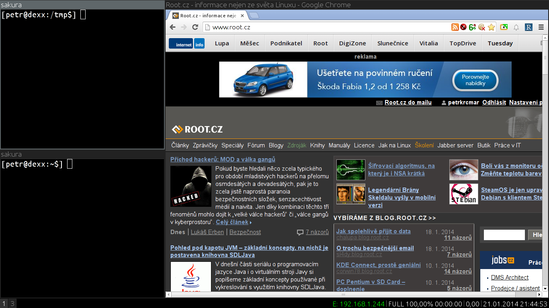The height and width of the screenshot is (308, 549).
Task: Open Fórum in the site menu
Action: click(x=256, y=145)
